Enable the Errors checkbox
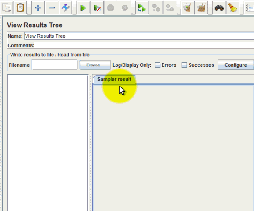254x211 pixels. click(157, 65)
